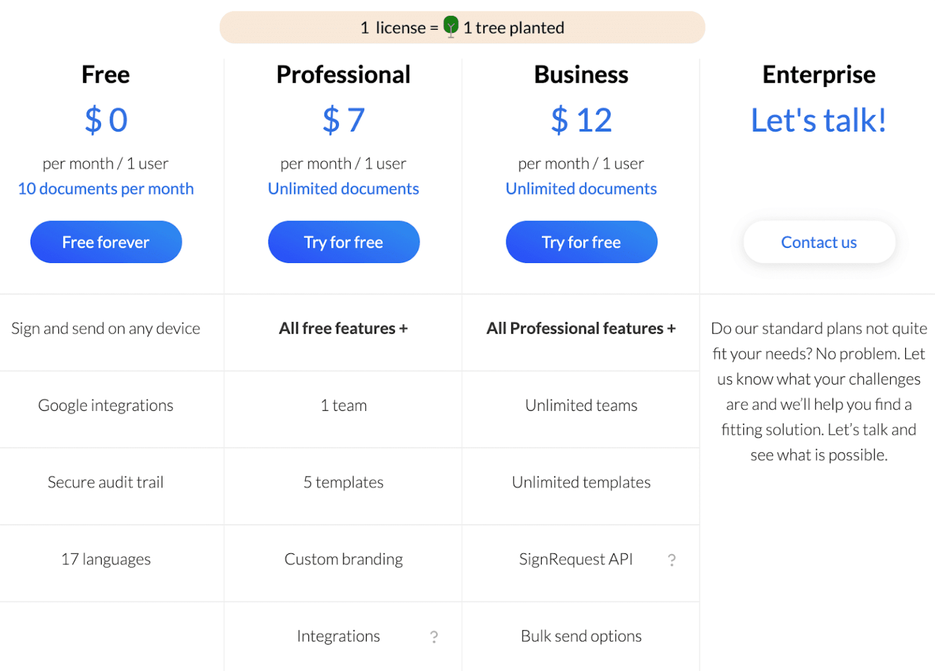Select the Professional plan heading
The width and height of the screenshot is (935, 671).
click(x=343, y=74)
